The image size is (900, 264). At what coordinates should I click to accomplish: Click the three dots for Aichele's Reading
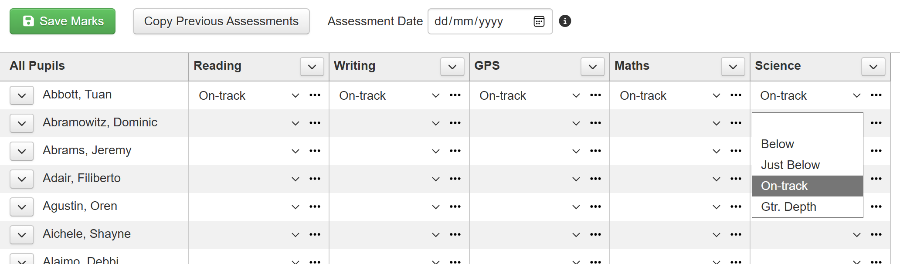point(315,235)
